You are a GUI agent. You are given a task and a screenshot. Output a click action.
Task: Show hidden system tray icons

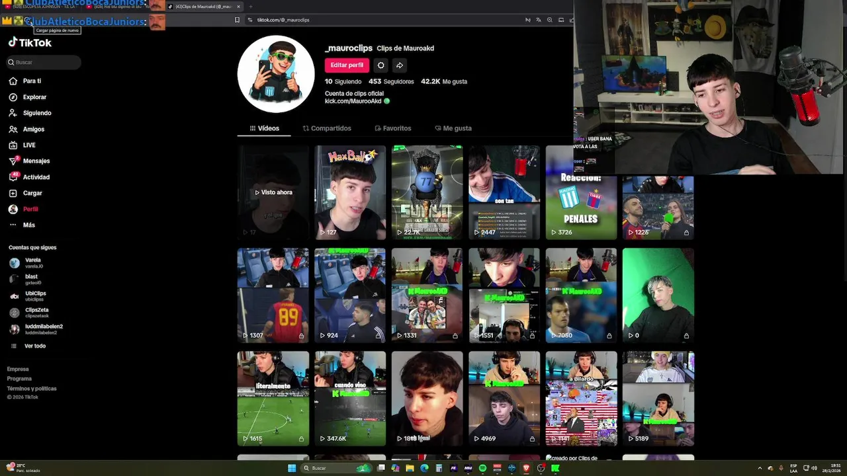point(760,468)
